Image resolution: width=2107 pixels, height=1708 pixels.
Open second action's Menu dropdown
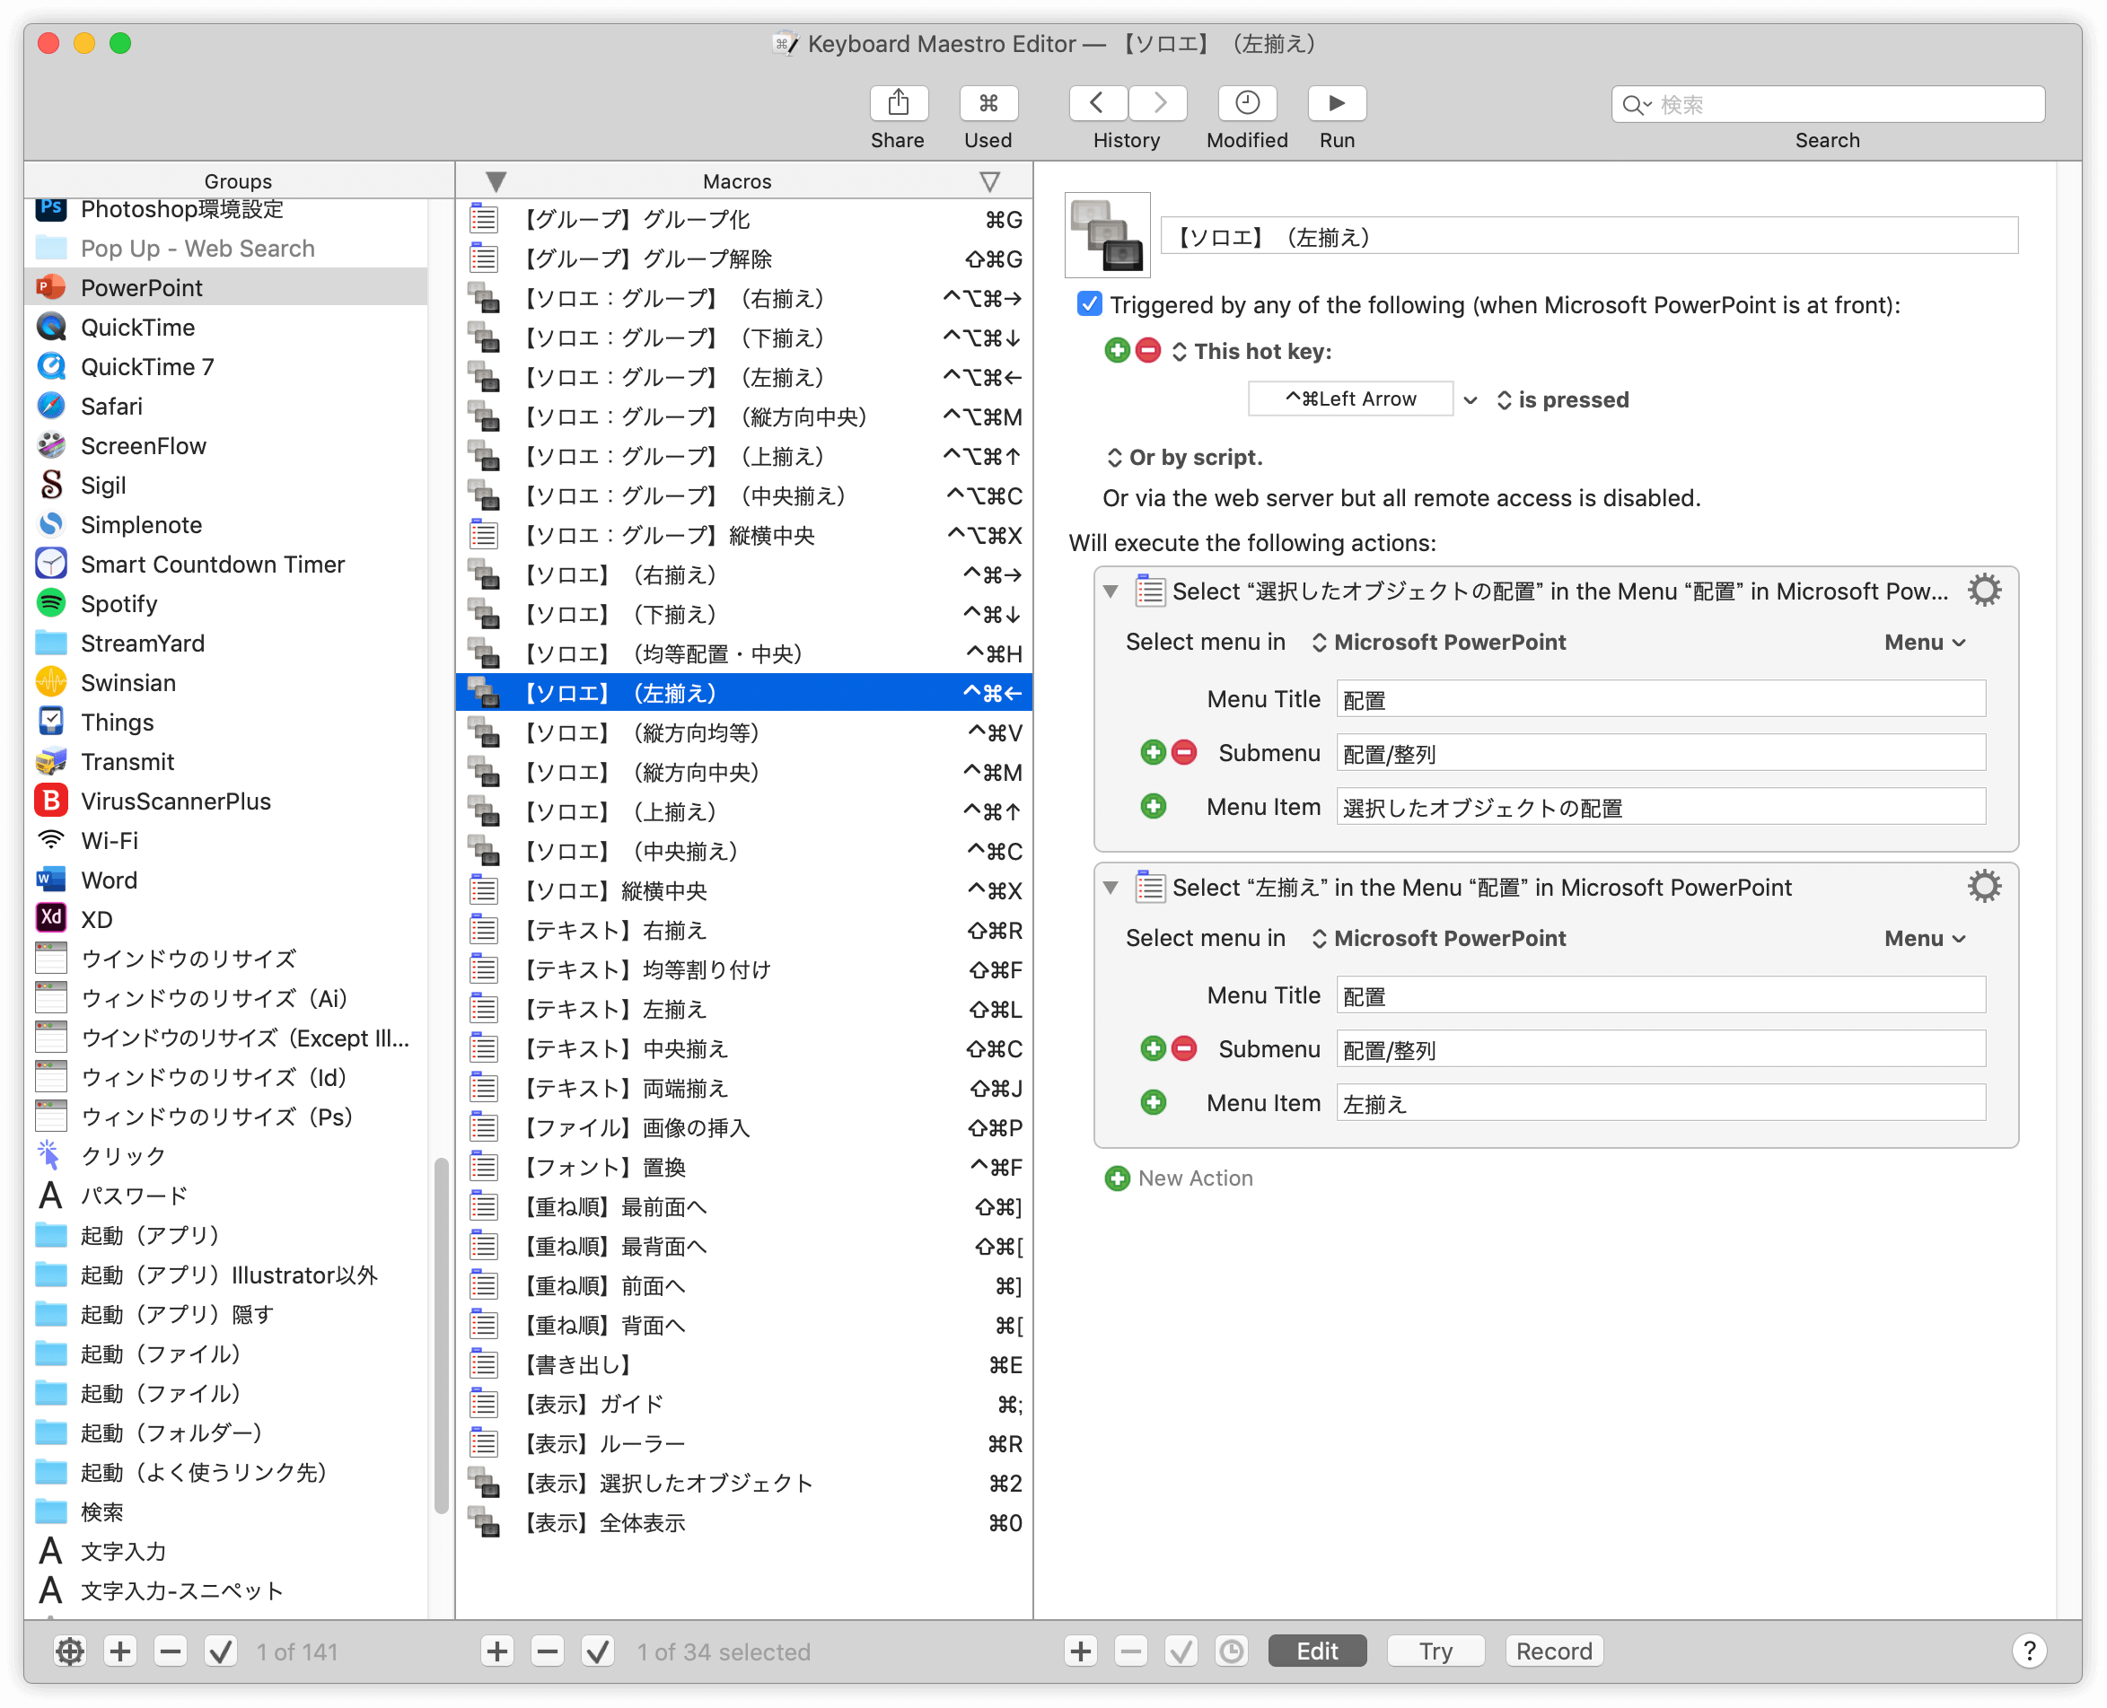[1924, 939]
